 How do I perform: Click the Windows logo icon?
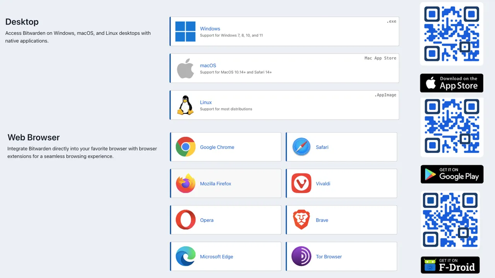tap(185, 31)
